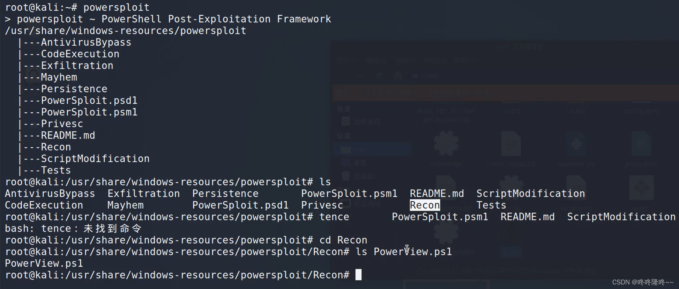Click the 'cd Recon' command text

tap(343, 240)
